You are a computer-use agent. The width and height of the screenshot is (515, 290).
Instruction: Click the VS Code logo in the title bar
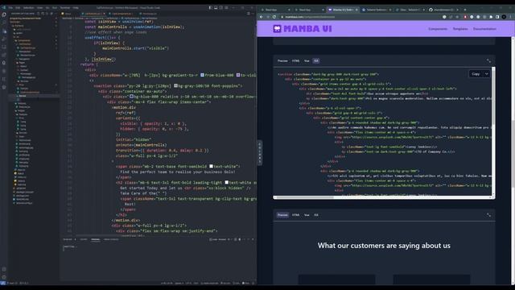pyautogui.click(x=3, y=7)
